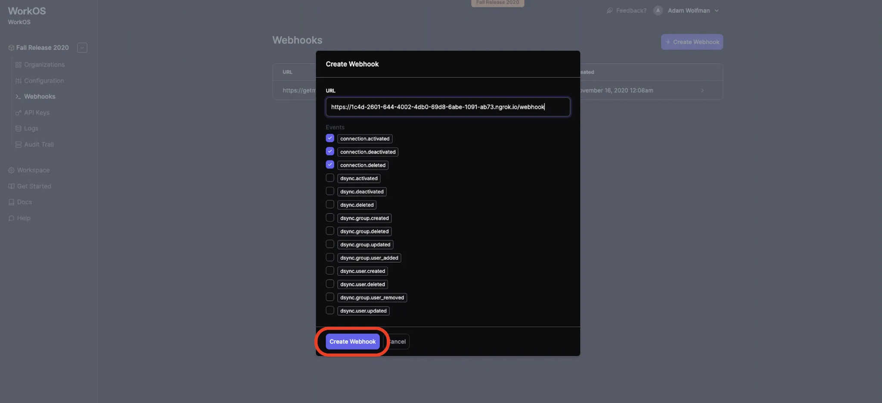Tick the dsync.user.deleted checkbox
Image resolution: width=882 pixels, height=403 pixels.
(330, 284)
